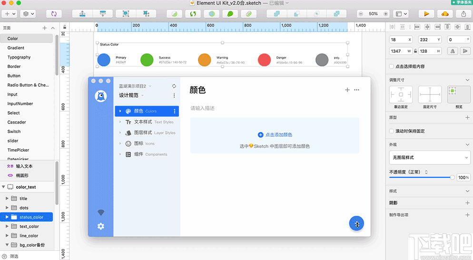Click the 点击添加颜色 link
This screenshot has height=260, width=473.
point(275,135)
